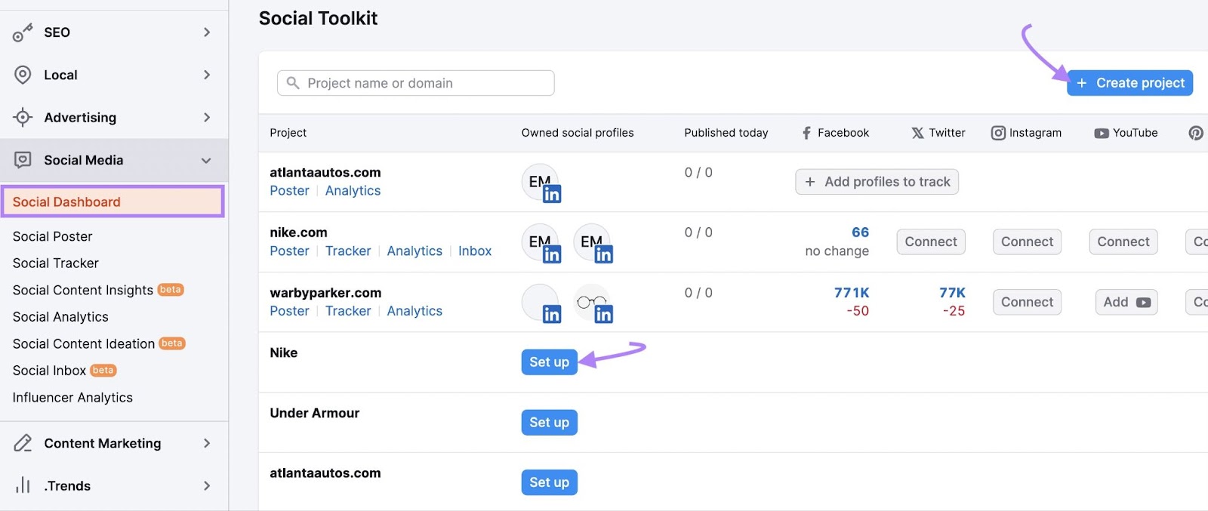Image resolution: width=1208 pixels, height=511 pixels.
Task: Expand the .Trends menu chevron
Action: click(207, 485)
